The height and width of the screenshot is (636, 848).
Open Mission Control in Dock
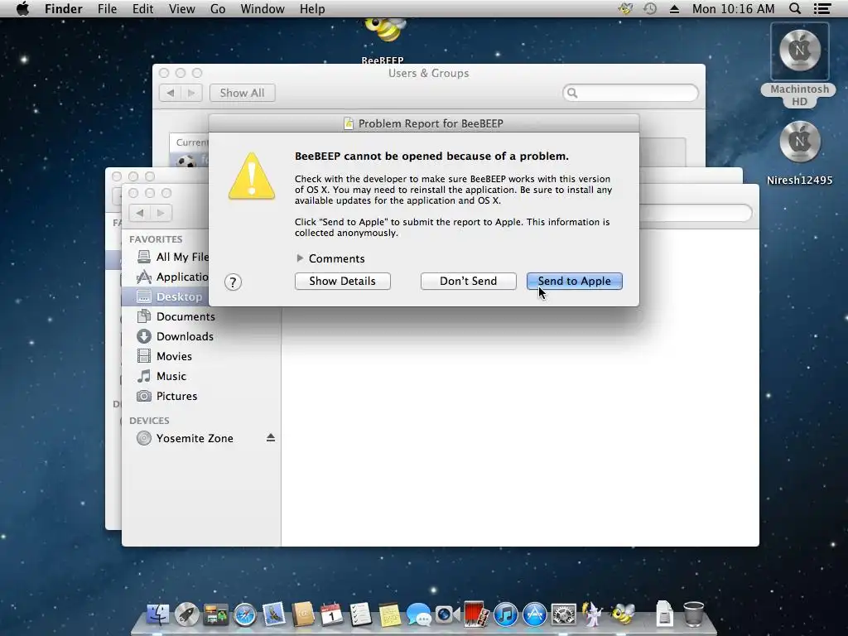[216, 615]
